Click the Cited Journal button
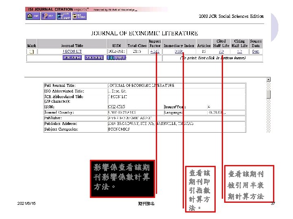This screenshot has height=219, width=293. point(72,58)
